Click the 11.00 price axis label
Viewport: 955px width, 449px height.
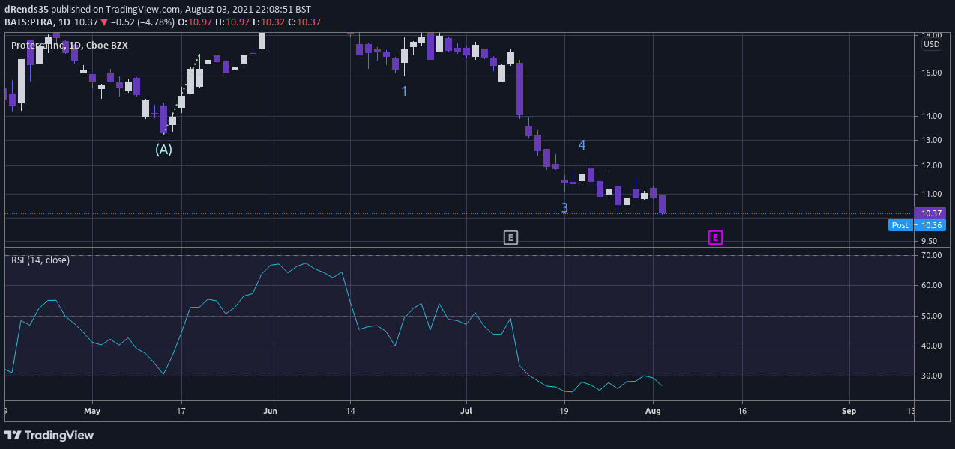point(931,194)
